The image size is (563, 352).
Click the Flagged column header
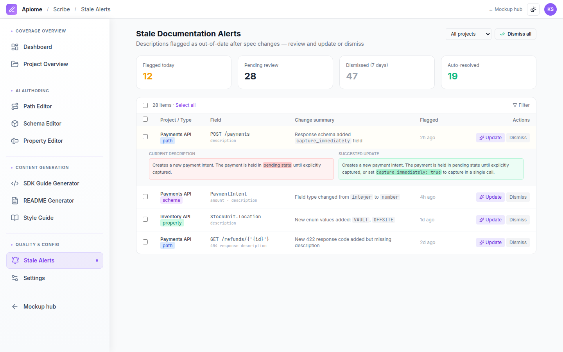point(429,120)
